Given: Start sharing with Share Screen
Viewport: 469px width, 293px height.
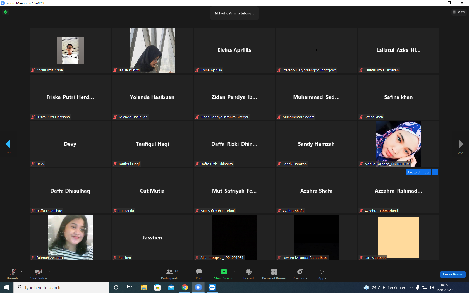Looking at the screenshot, I should point(224,274).
